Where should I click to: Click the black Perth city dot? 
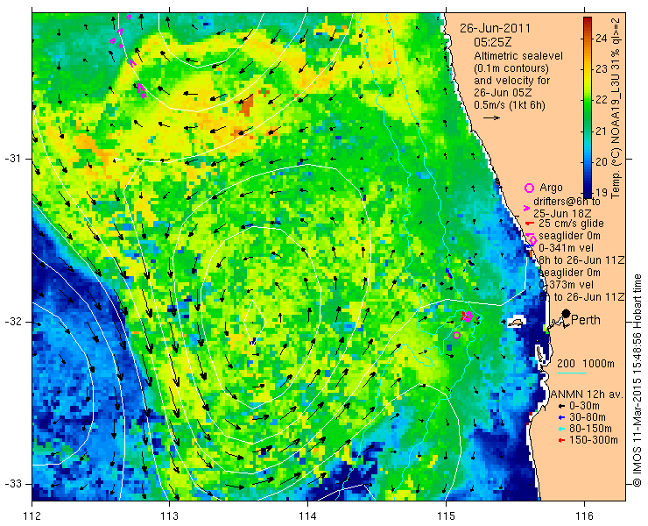(567, 313)
